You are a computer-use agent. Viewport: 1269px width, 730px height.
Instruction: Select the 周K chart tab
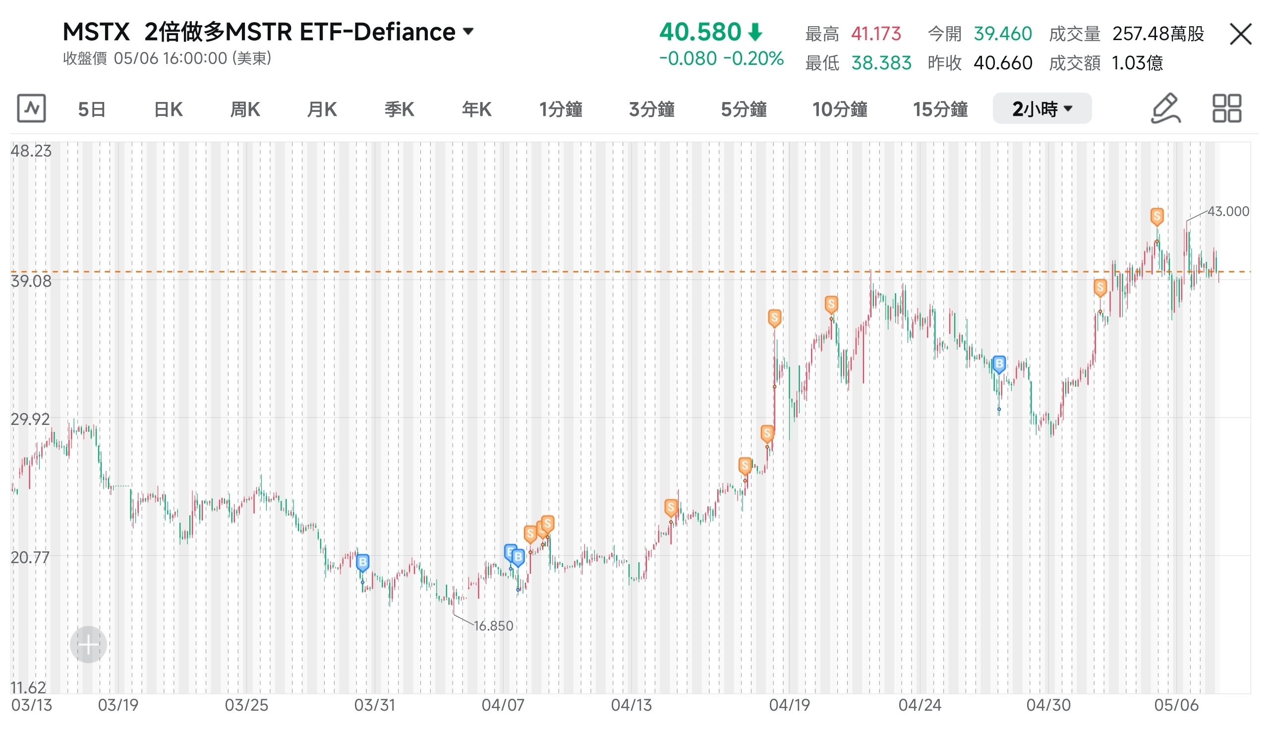point(245,109)
